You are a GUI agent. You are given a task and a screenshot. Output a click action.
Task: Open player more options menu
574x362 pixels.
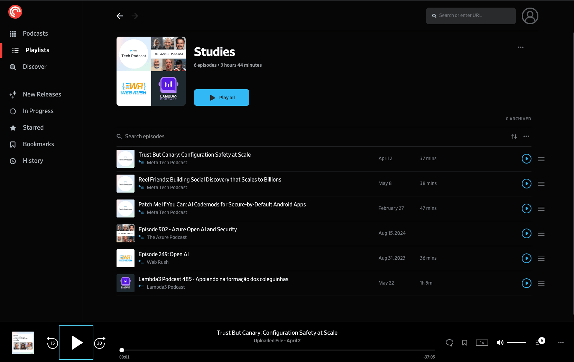click(561, 343)
